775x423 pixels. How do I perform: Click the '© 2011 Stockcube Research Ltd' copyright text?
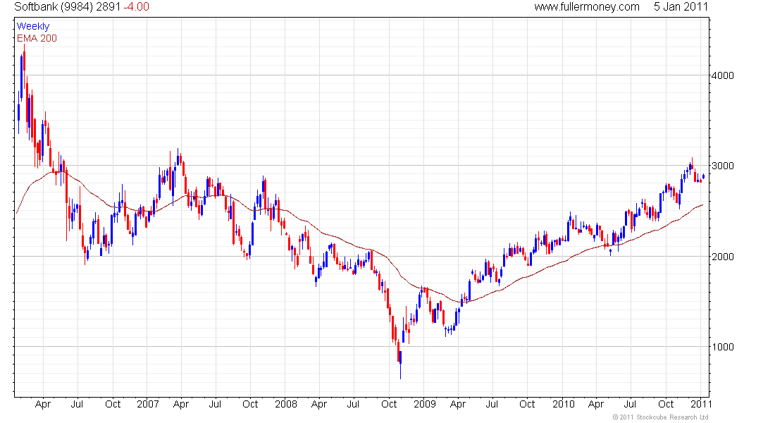tap(660, 417)
